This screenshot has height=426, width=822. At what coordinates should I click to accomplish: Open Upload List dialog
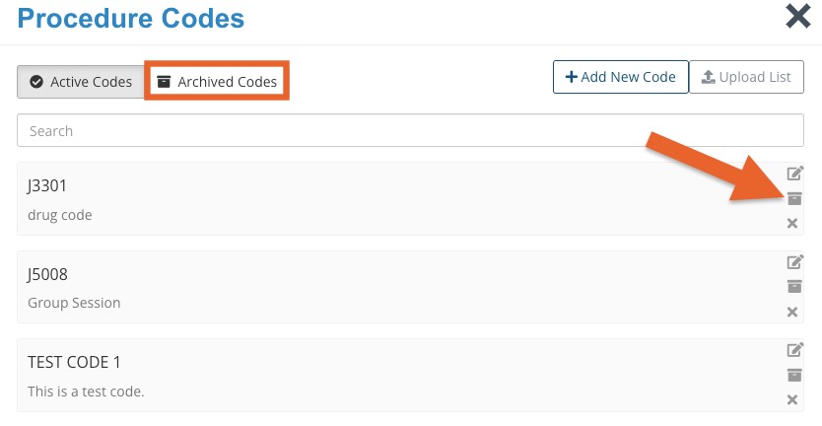[746, 77]
